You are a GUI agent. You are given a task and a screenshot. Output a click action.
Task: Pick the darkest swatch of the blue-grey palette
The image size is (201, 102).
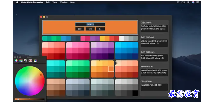pyautogui.click(x=86, y=93)
